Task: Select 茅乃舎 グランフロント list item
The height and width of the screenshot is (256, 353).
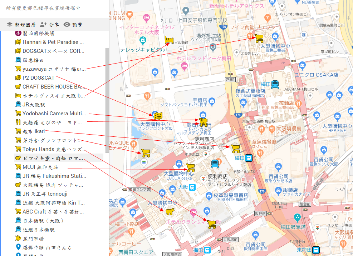Action: 48,140
